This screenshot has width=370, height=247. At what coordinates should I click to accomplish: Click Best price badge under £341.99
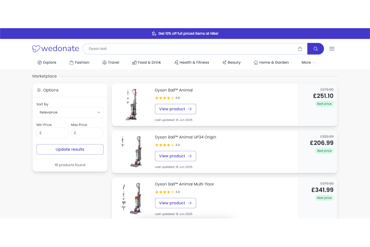[x=324, y=198]
